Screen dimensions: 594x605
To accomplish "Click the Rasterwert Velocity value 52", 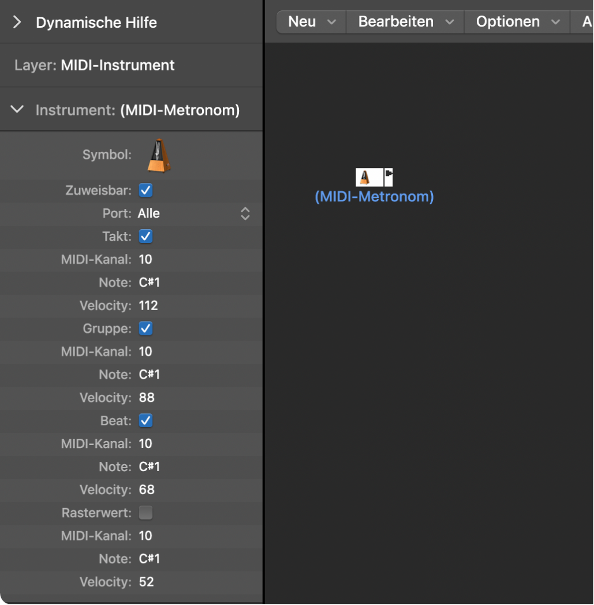I will 147,582.
